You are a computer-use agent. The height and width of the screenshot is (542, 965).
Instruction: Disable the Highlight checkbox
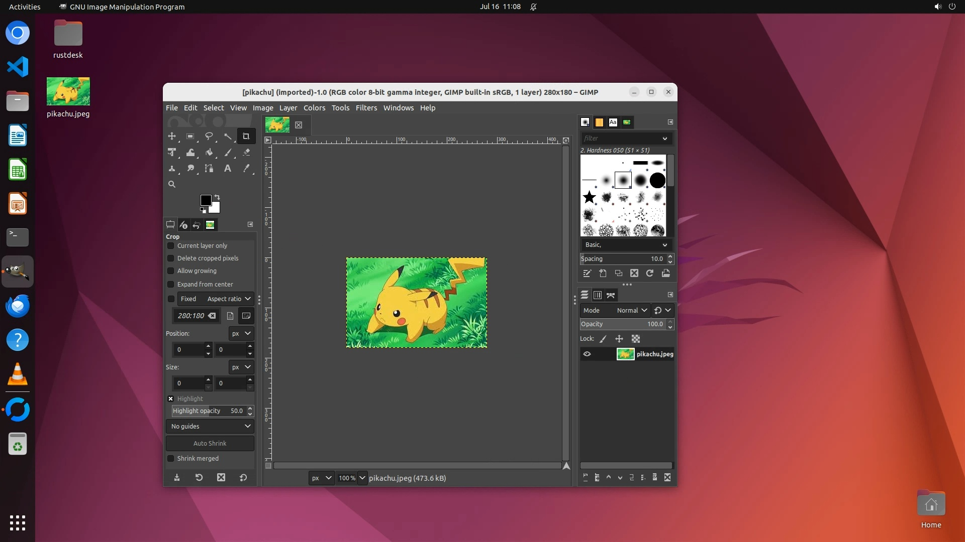[x=171, y=399]
